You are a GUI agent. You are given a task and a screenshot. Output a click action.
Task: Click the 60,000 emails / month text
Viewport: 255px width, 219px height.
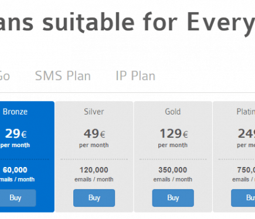[18, 174]
